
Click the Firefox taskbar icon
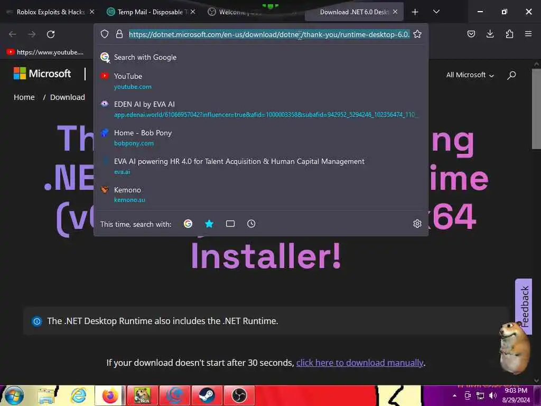click(x=110, y=395)
